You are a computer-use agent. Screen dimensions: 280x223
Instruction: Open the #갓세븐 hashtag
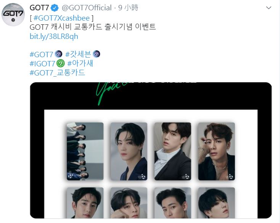coord(78,54)
